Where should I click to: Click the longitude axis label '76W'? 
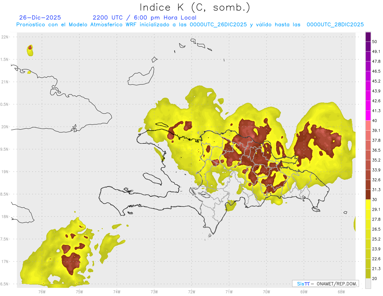tap(42, 292)
